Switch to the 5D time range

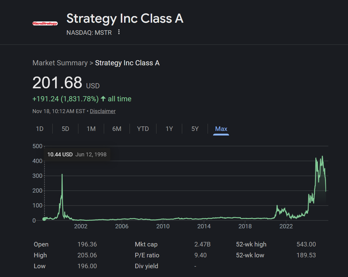65,129
